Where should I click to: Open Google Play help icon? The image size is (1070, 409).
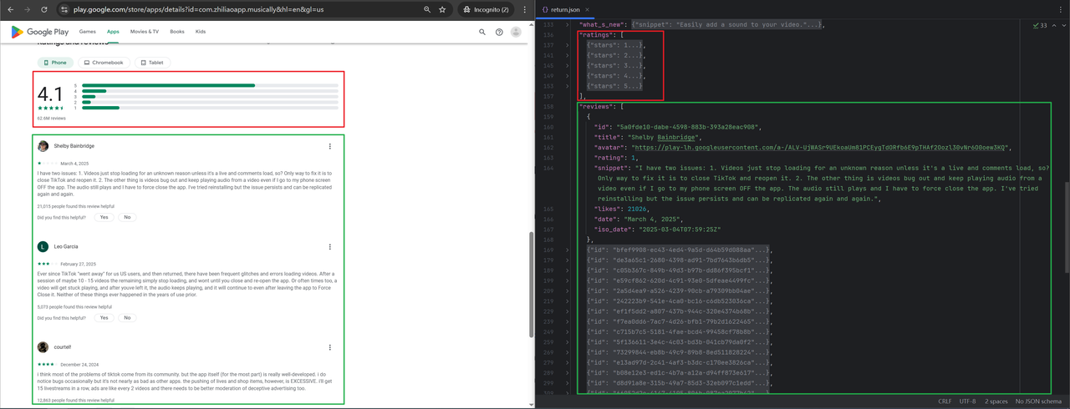pyautogui.click(x=499, y=32)
